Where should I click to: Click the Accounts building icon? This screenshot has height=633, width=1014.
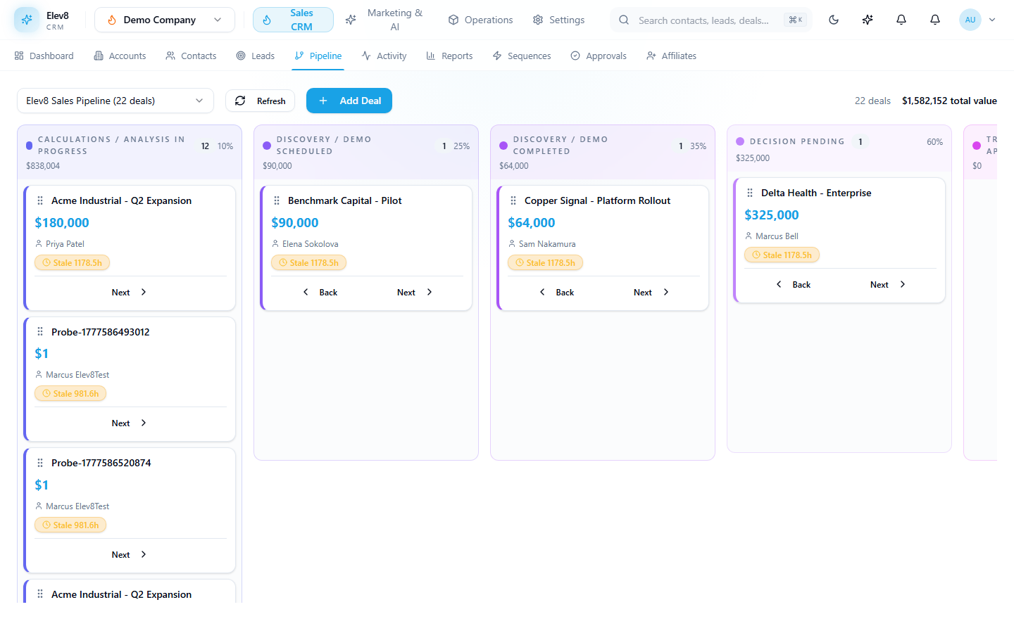point(99,56)
